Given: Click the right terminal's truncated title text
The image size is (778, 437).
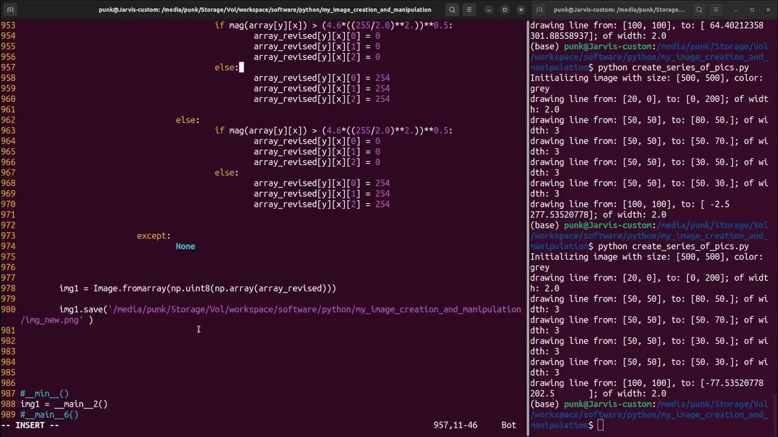Looking at the screenshot, I should [x=619, y=10].
